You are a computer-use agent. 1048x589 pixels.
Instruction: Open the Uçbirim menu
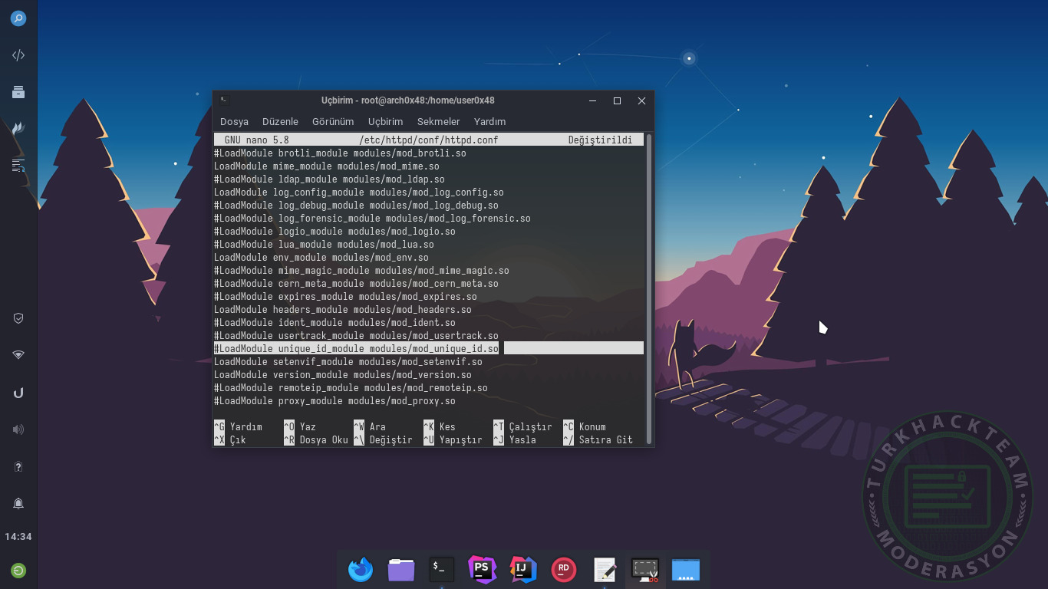point(385,121)
